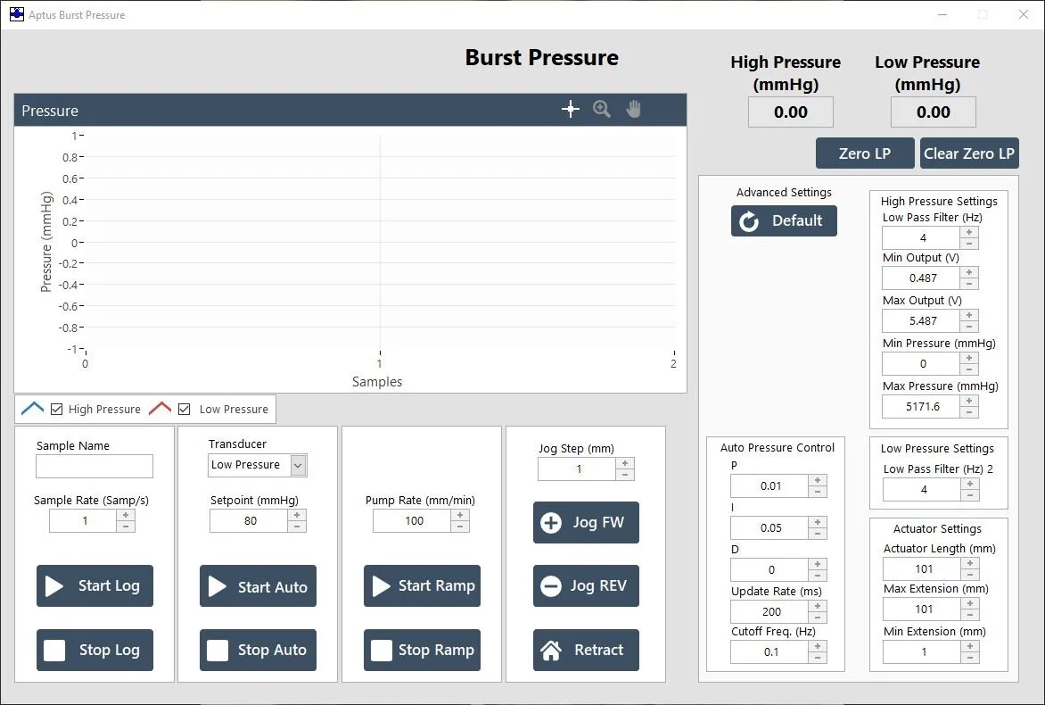1045x705 pixels.
Task: Select the crosshair cursor tool on Pressure graph
Action: (570, 108)
